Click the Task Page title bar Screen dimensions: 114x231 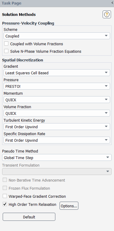pos(57,3)
